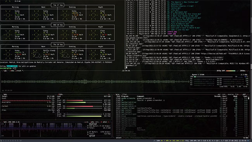Click the mem panel title
Viewport: 252px width, 142px height.
[5, 94]
